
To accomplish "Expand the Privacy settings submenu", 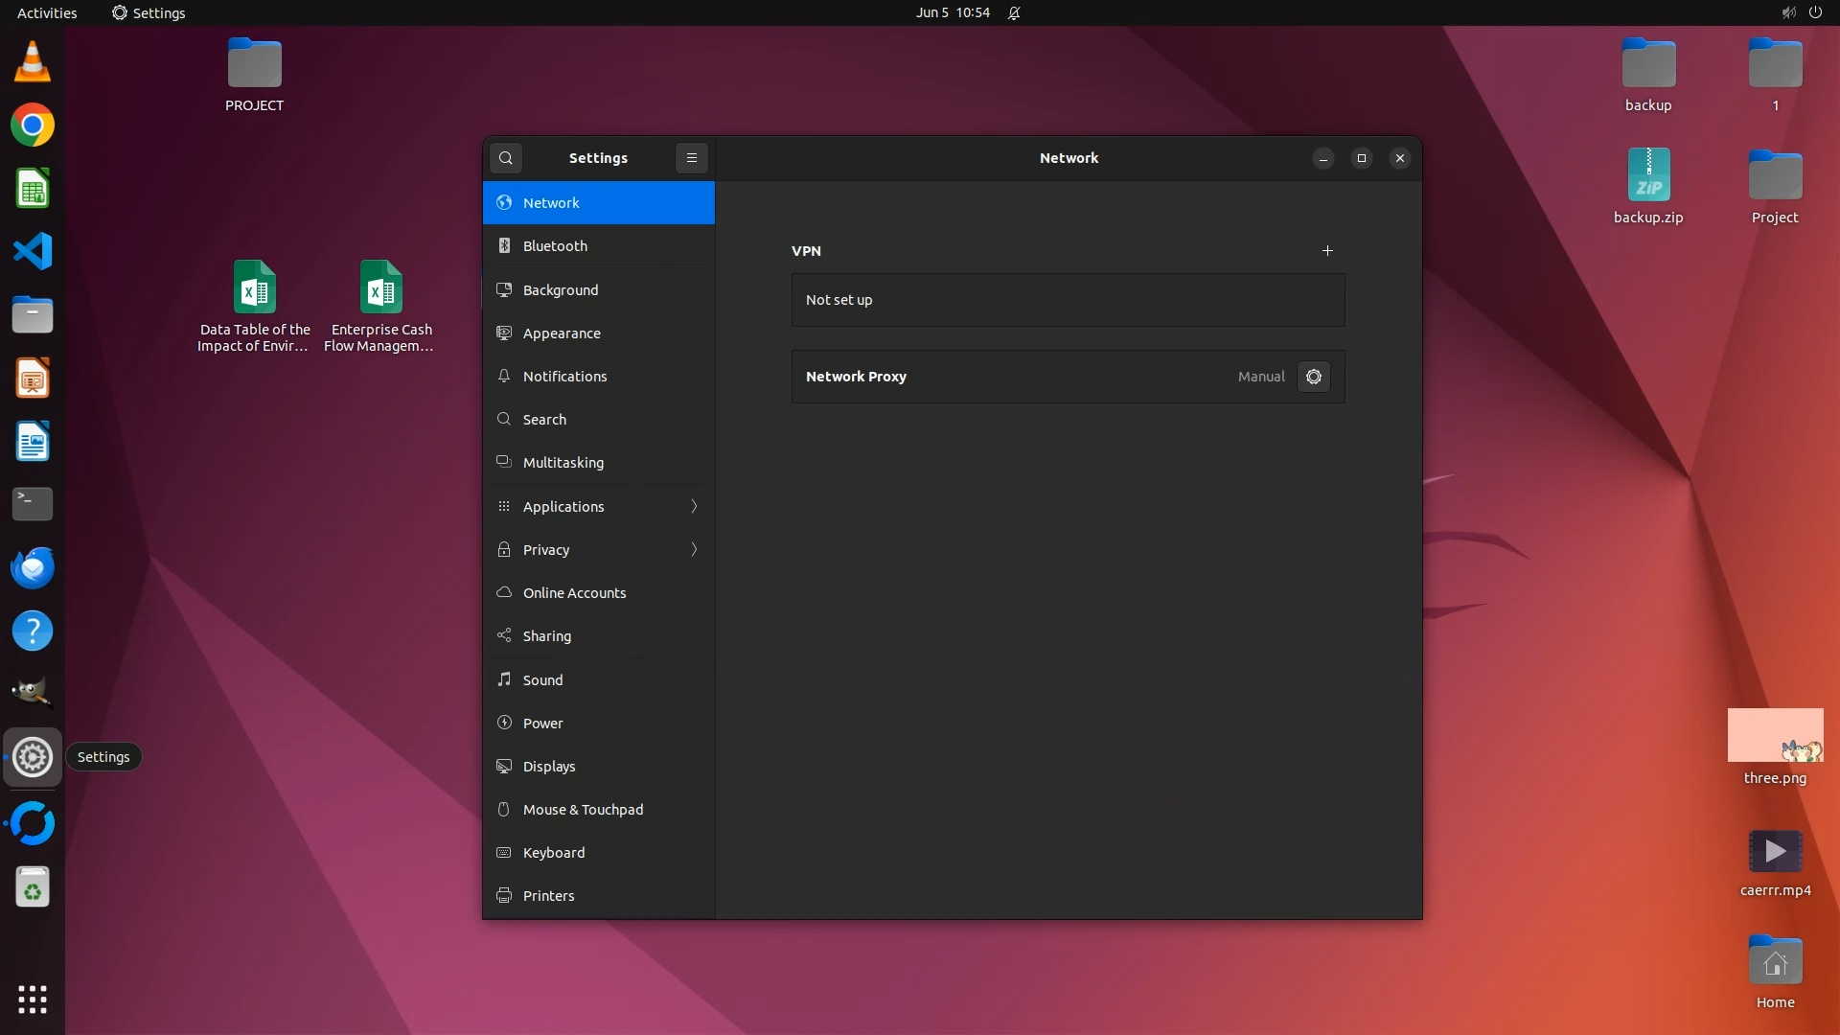I will pos(694,549).
